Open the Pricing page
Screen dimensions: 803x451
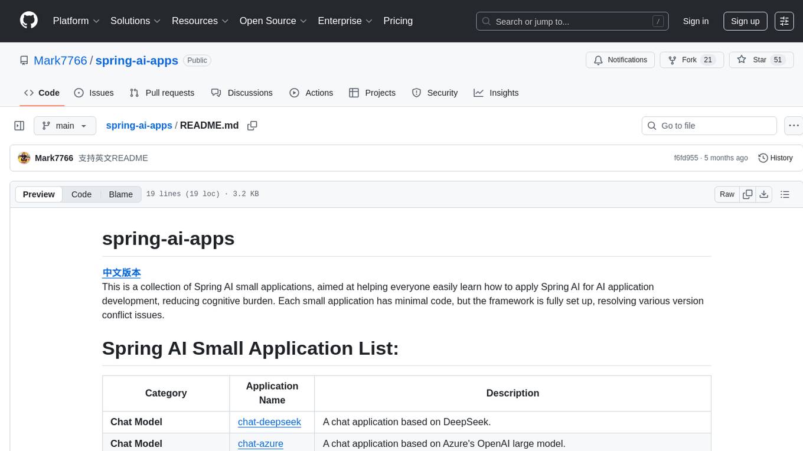[x=398, y=21]
